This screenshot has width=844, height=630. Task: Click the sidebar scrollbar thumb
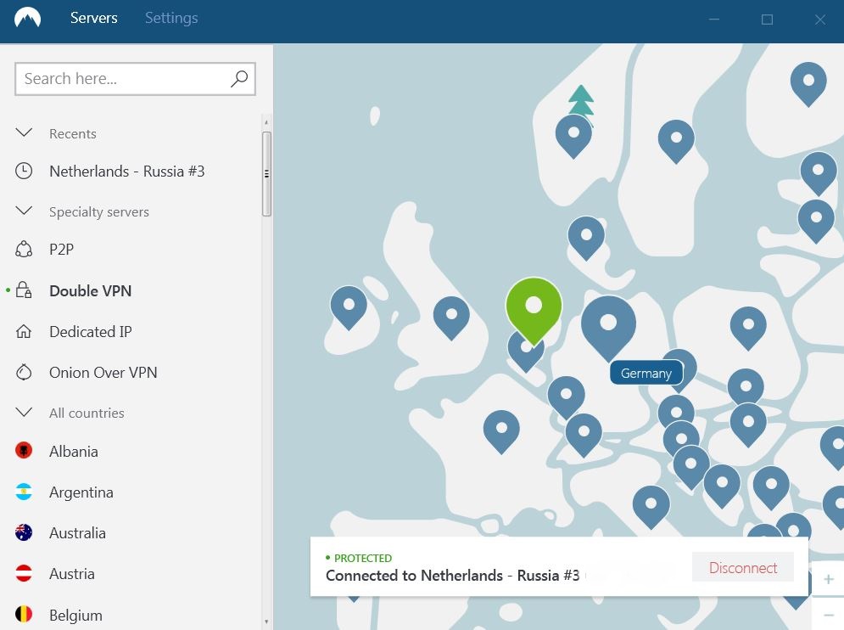point(266,173)
